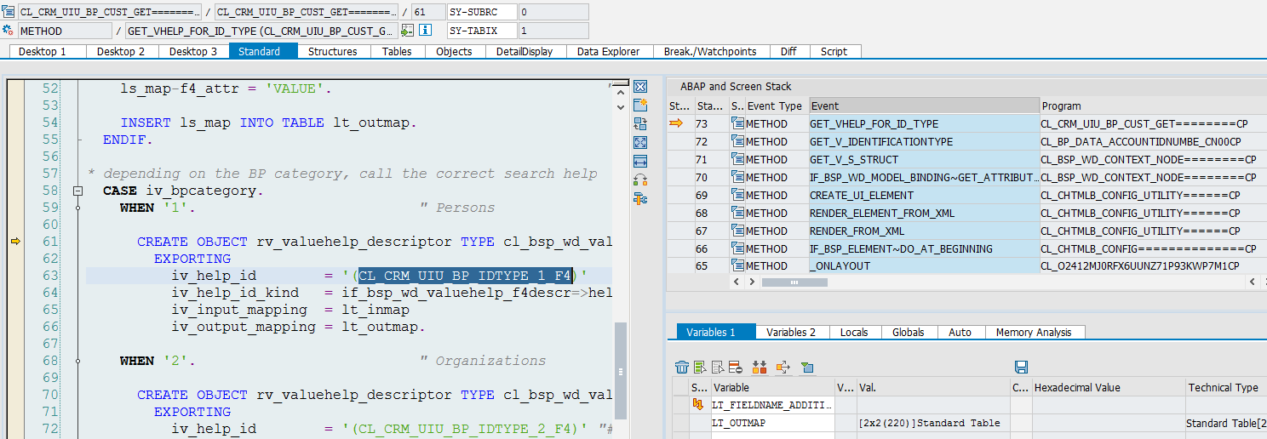Switch to the Auto tab
This screenshot has height=439, width=1267.
coord(960,332)
